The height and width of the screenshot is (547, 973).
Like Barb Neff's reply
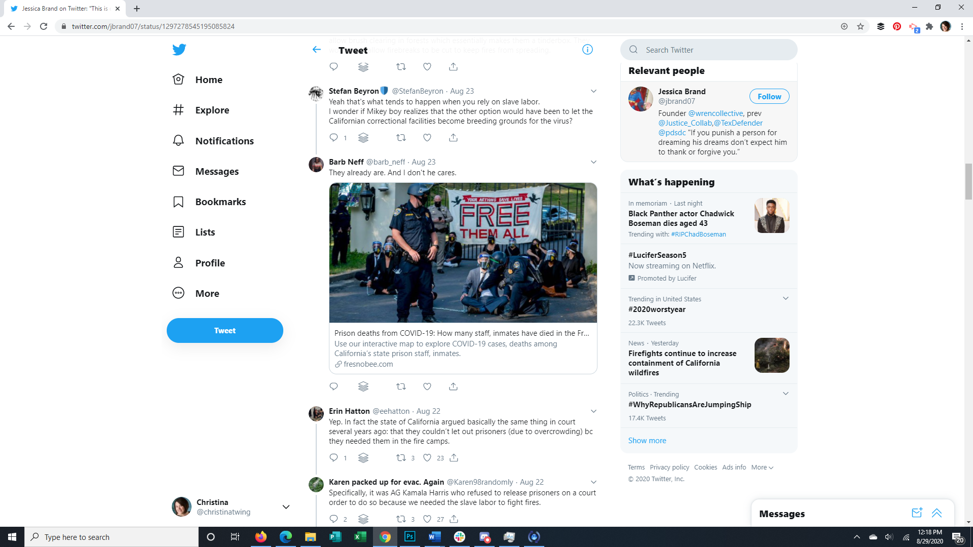tap(427, 386)
